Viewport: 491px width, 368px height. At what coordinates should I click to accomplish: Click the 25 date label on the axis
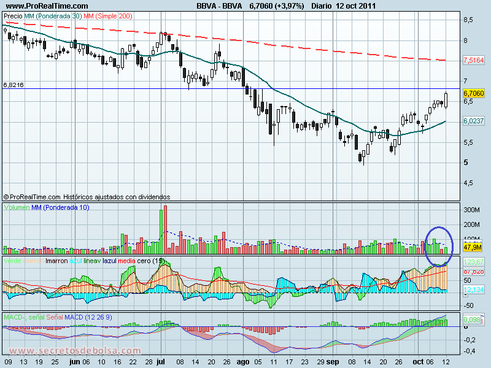(x=55, y=362)
